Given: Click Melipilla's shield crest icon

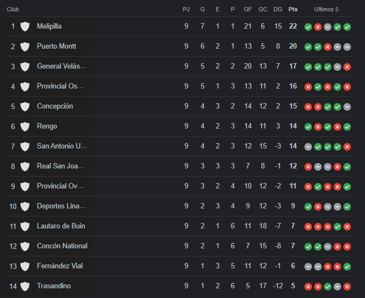Looking at the screenshot, I should point(25,26).
